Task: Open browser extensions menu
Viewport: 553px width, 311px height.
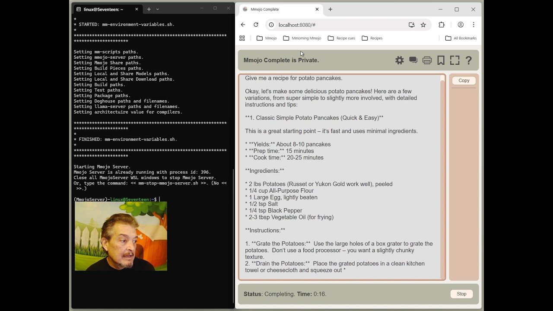Action: (x=442, y=25)
